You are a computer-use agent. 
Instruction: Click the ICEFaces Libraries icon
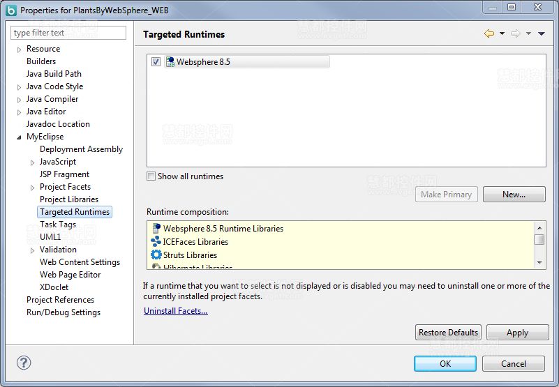(x=156, y=241)
